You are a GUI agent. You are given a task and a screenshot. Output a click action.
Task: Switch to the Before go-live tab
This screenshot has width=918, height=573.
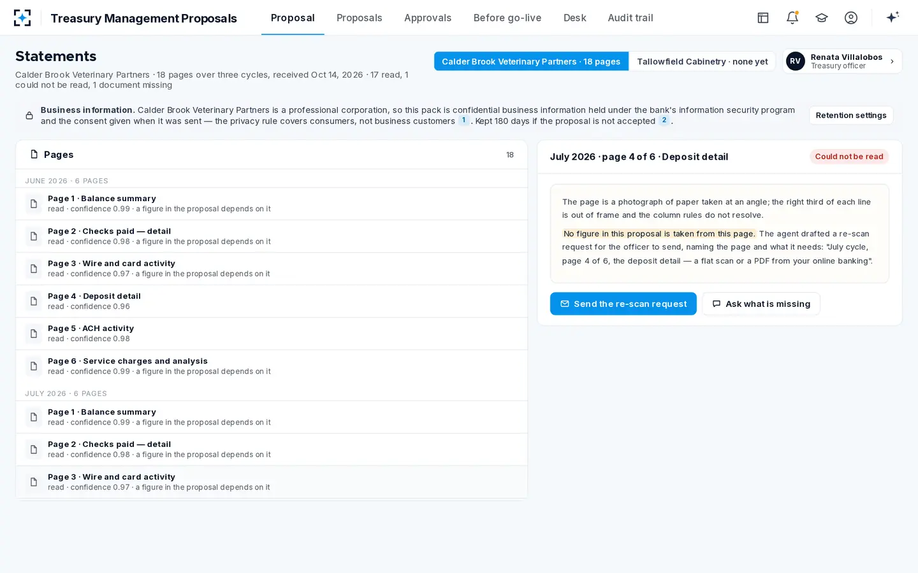pyautogui.click(x=507, y=18)
